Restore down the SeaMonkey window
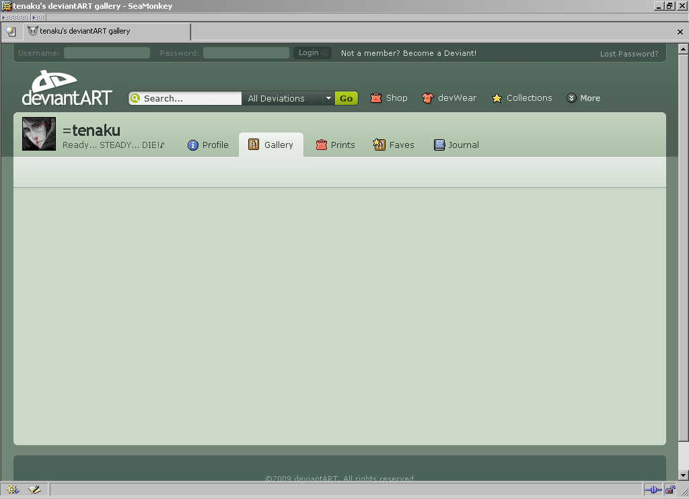This screenshot has width=689, height=499. (x=669, y=6)
